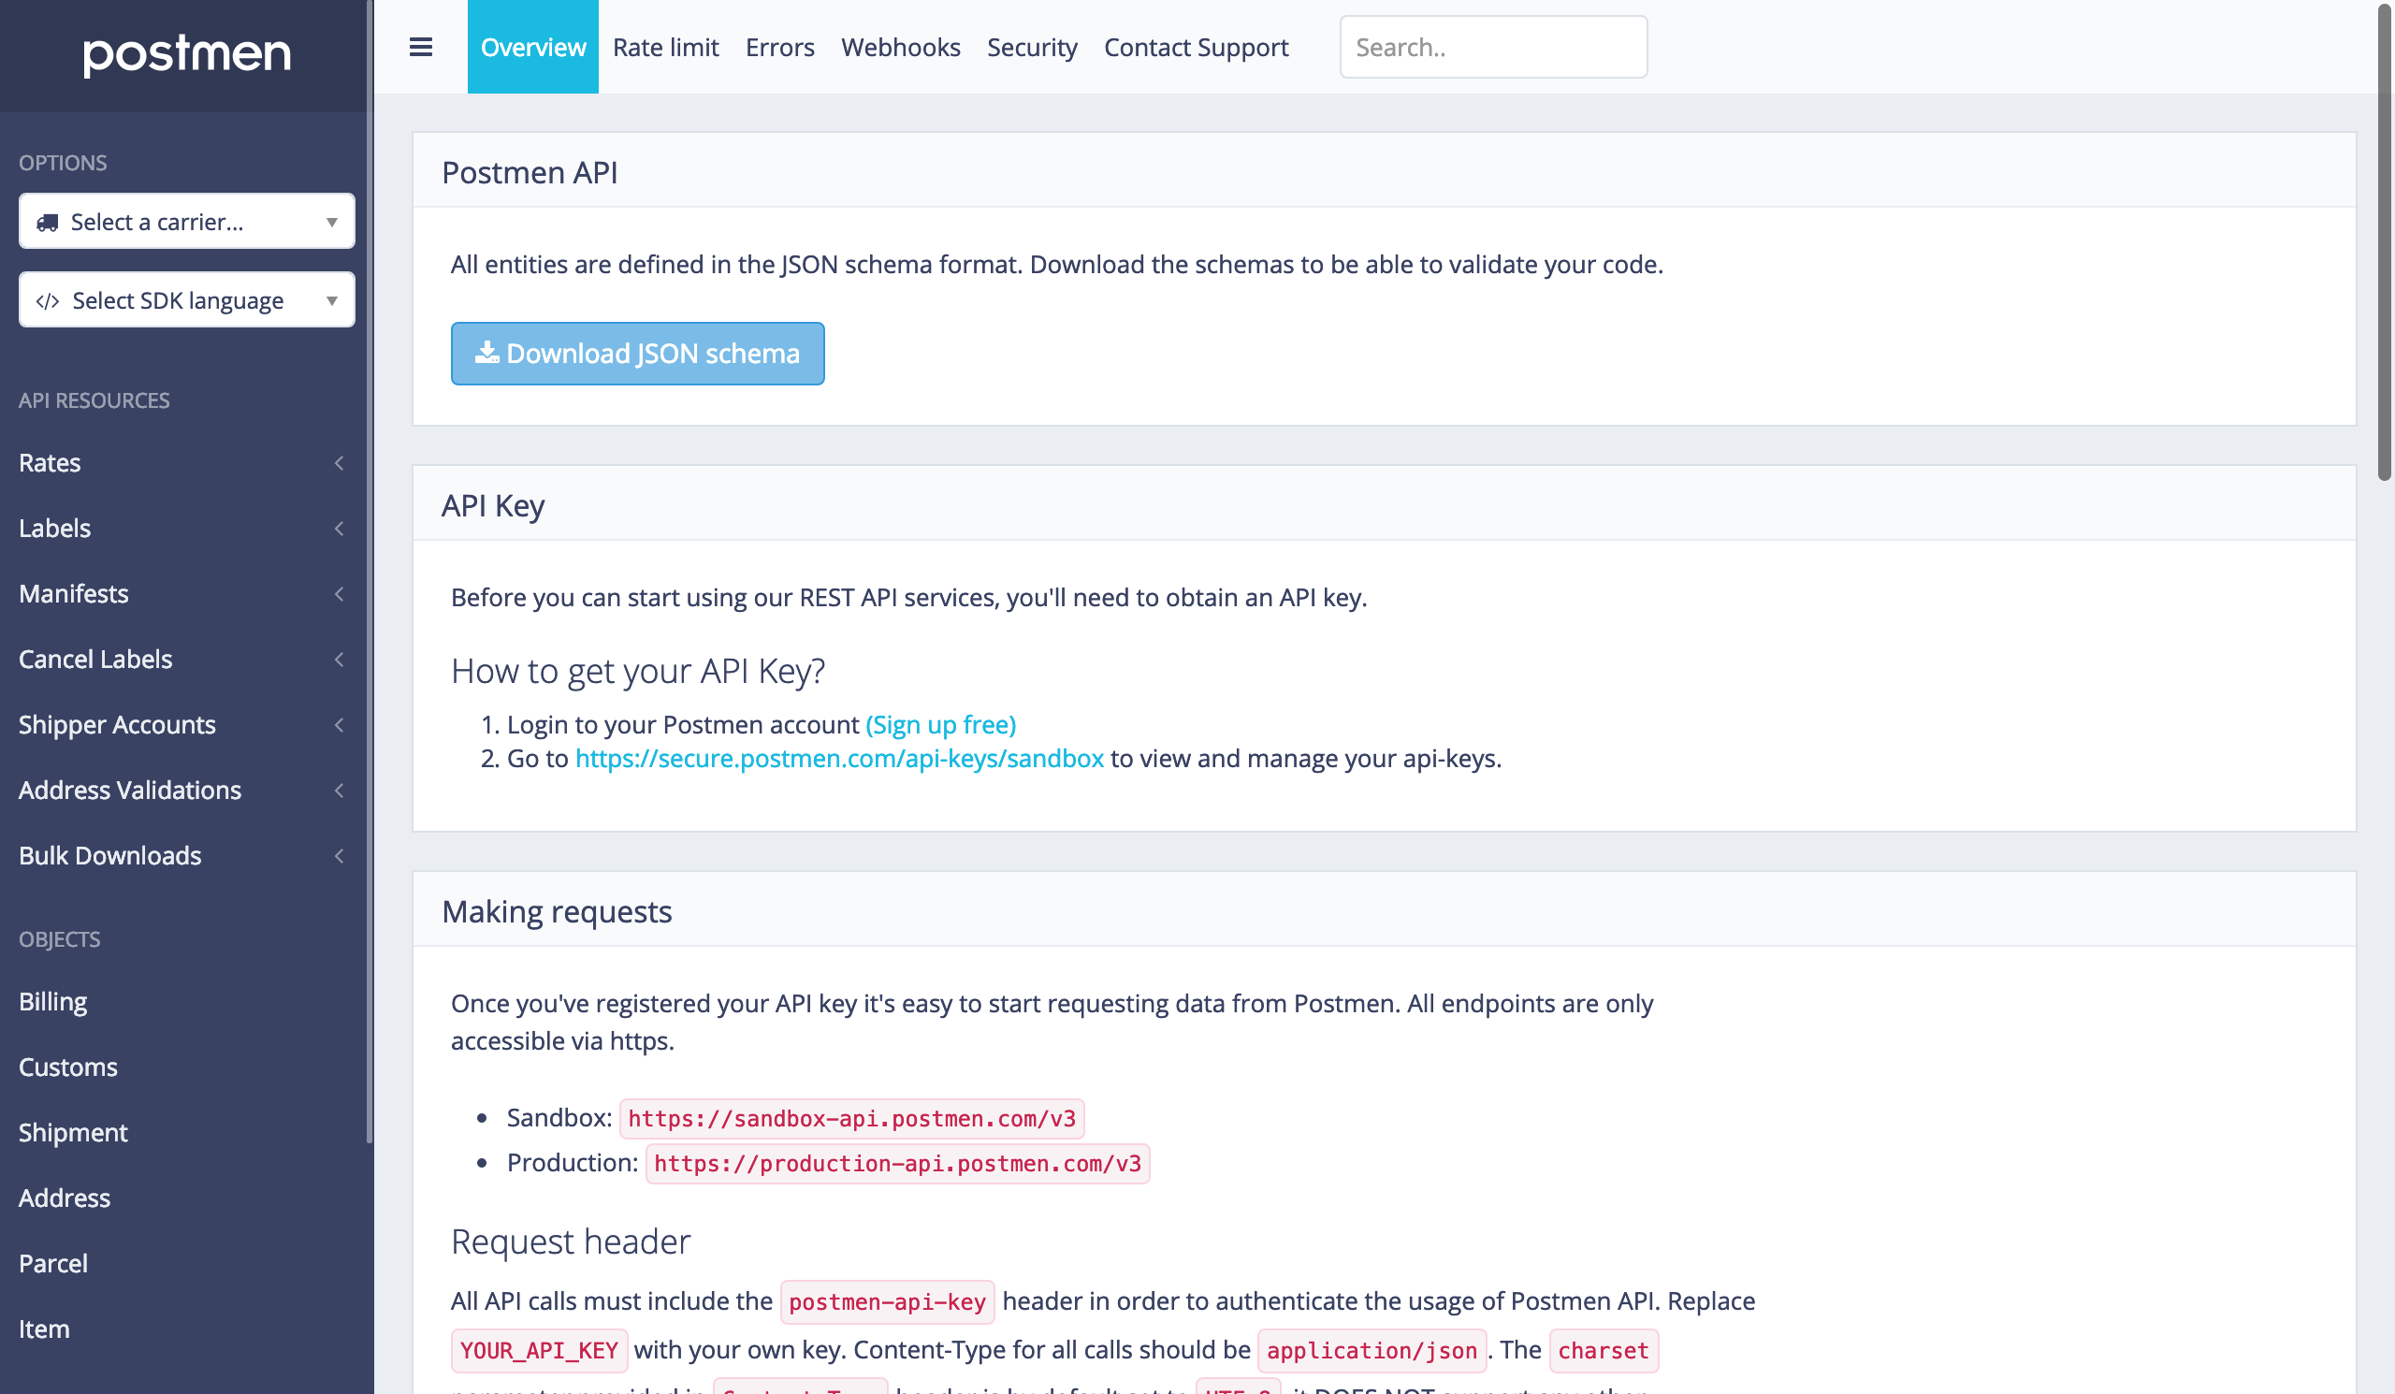This screenshot has height=1394, width=2395.
Task: Click the sidebar vertical scrollbar
Action: [x=370, y=570]
